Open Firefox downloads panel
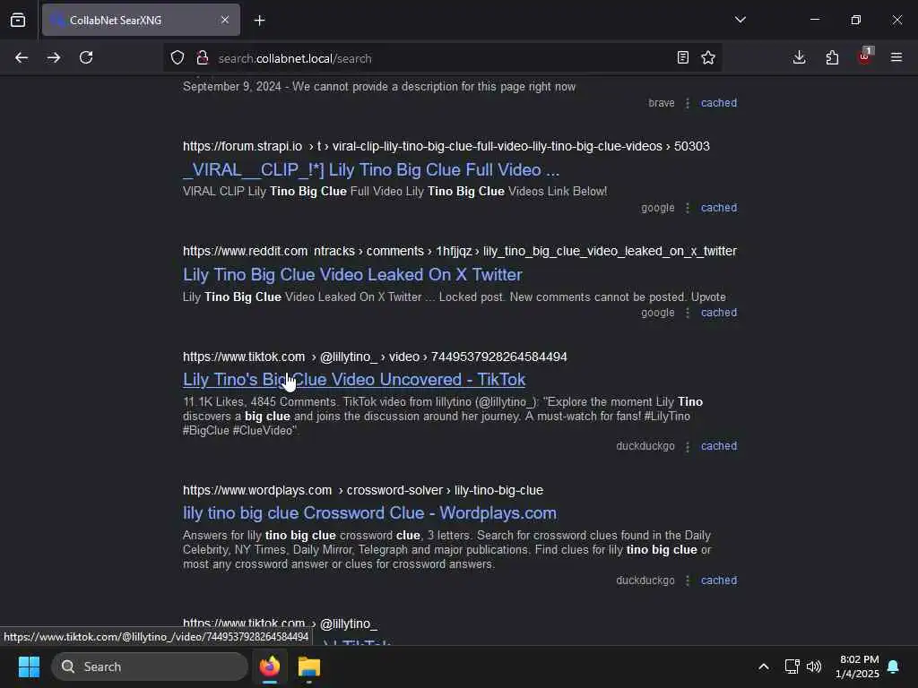Screen dimensions: 918x688 point(799,58)
